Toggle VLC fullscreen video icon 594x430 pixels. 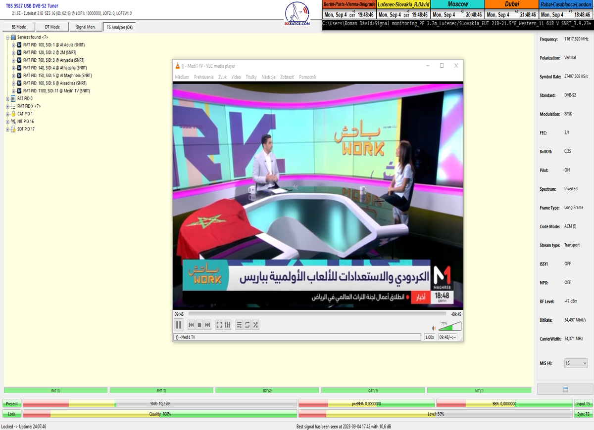coord(219,325)
